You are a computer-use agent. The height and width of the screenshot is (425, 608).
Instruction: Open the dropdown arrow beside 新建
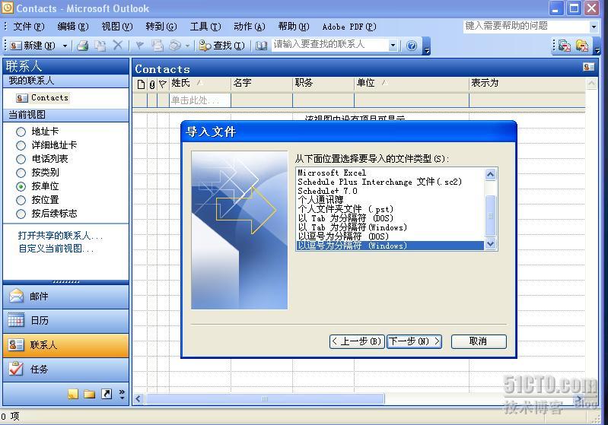pyautogui.click(x=65, y=46)
